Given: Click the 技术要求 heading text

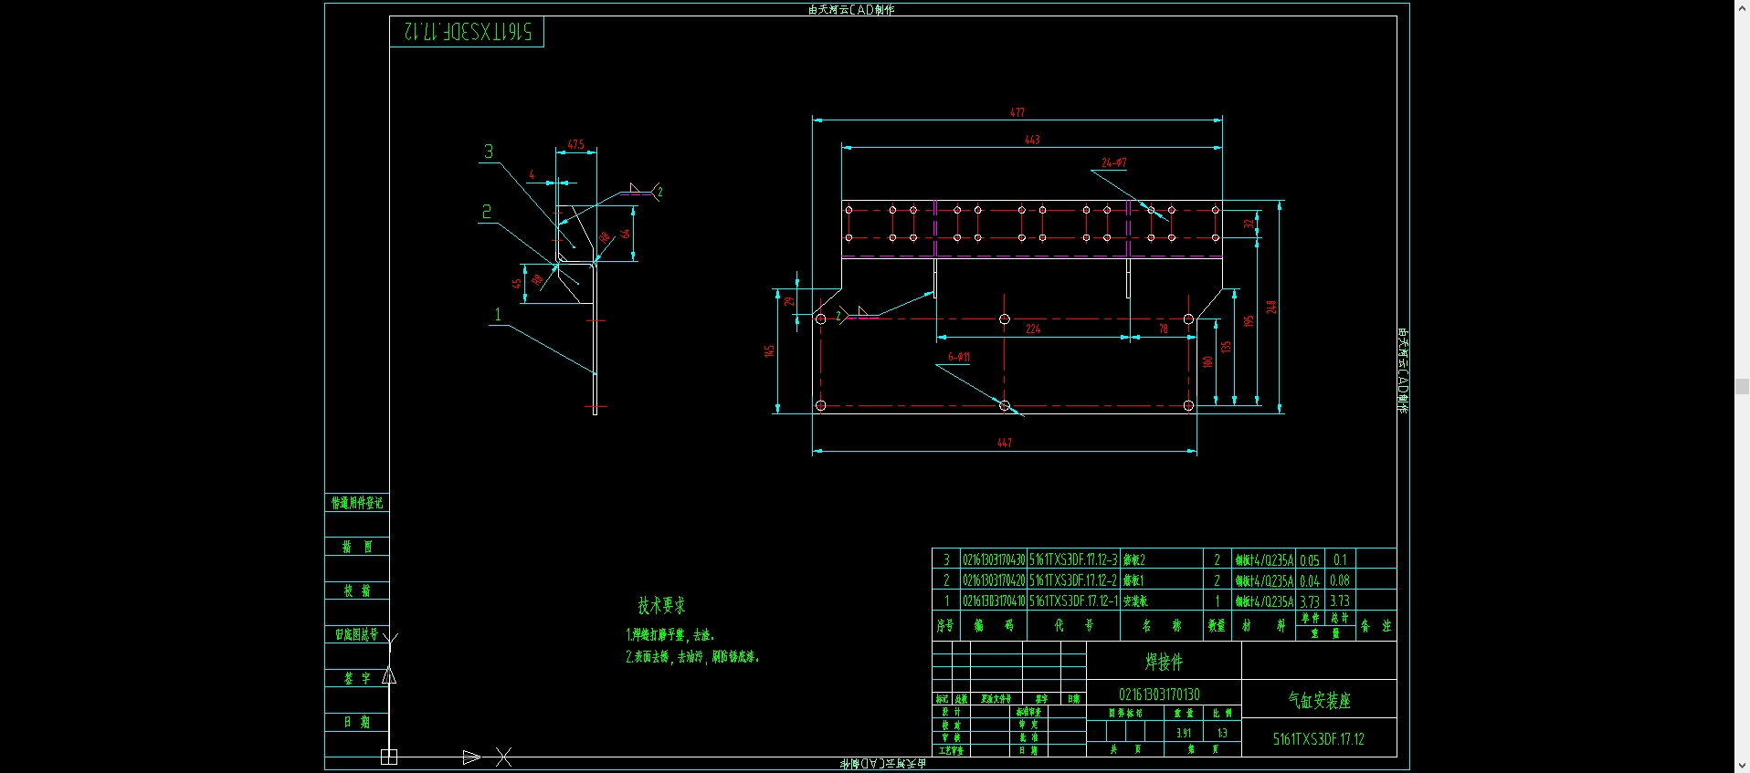Looking at the screenshot, I should (661, 605).
